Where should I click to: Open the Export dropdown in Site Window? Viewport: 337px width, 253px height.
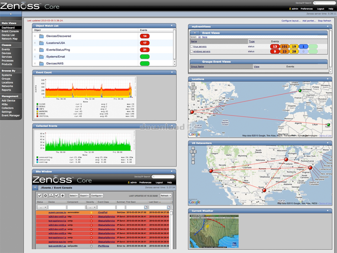(84, 196)
